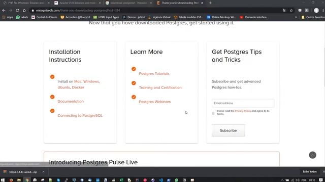
Task: Open the Clonando interface YouTube bookmark
Action: (254, 17)
